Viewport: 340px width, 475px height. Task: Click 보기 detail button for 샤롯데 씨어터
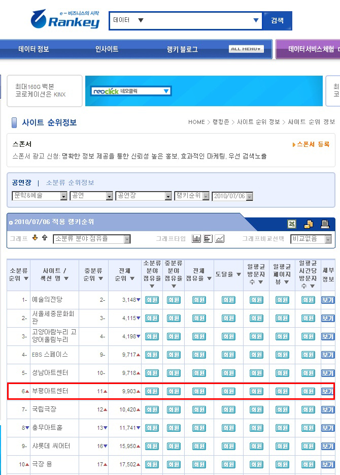point(328,446)
